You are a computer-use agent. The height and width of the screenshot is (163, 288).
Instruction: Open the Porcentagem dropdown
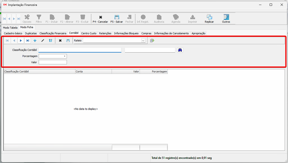point(65,56)
